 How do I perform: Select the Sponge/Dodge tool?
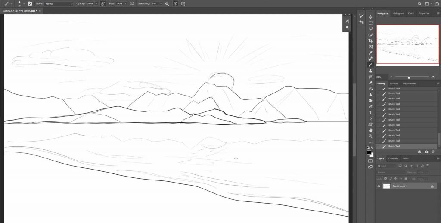tap(370, 100)
